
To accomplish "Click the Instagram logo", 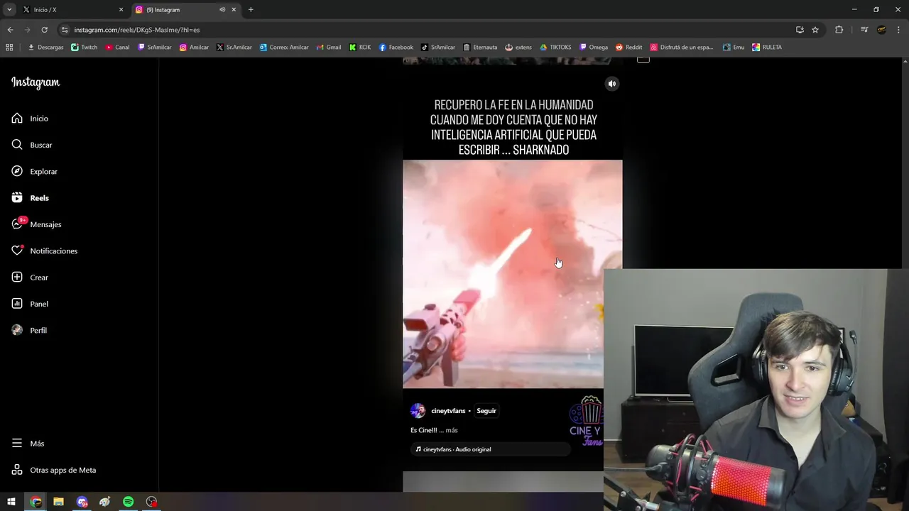I will click(36, 82).
